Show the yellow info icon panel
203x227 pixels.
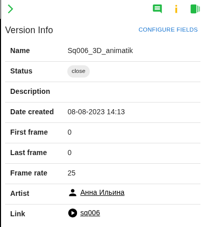pos(176,9)
